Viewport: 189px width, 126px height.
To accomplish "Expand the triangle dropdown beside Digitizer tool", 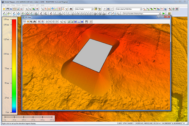I will pyautogui.click(x=67, y=9).
